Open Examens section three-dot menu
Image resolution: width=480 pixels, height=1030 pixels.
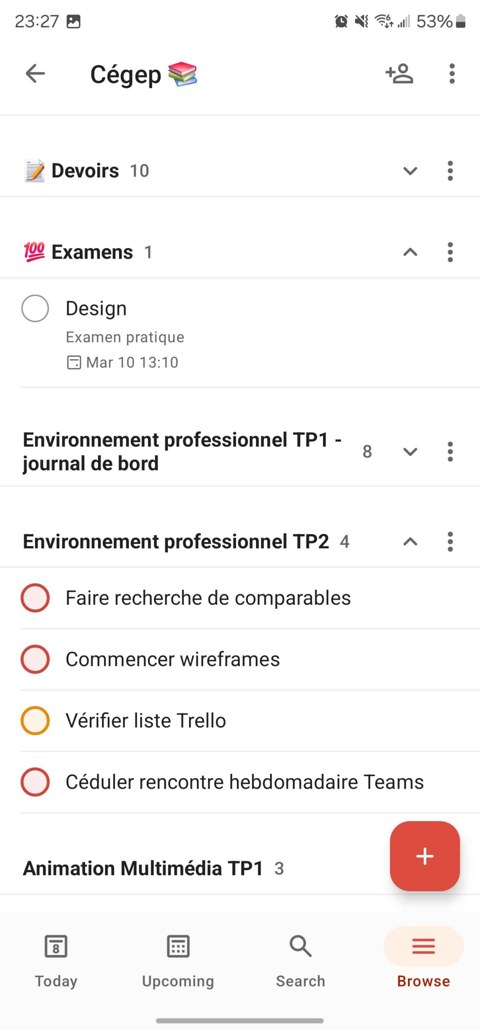pos(450,252)
